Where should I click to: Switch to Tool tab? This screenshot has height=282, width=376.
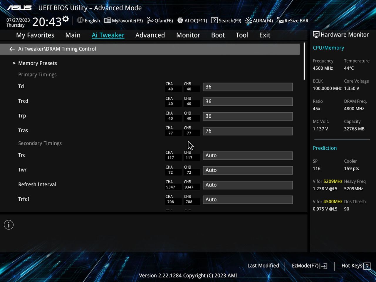click(x=242, y=35)
